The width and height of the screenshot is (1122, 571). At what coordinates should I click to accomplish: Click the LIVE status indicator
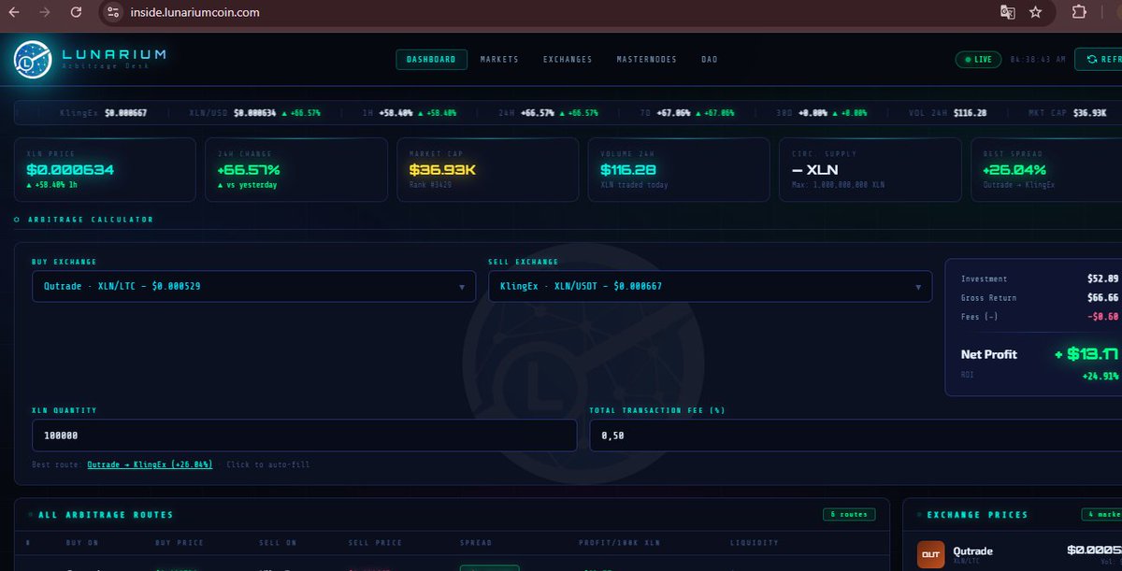click(x=978, y=60)
